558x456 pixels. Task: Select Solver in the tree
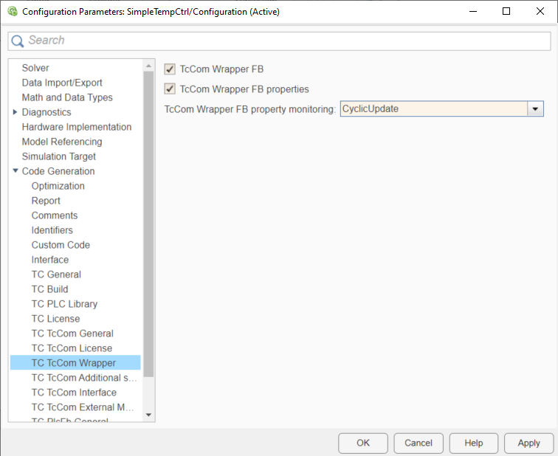[x=35, y=68]
